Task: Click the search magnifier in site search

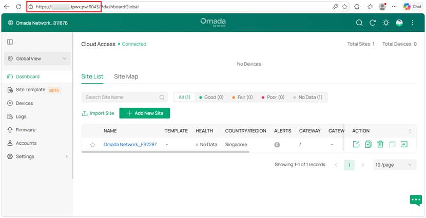Action: click(x=162, y=97)
